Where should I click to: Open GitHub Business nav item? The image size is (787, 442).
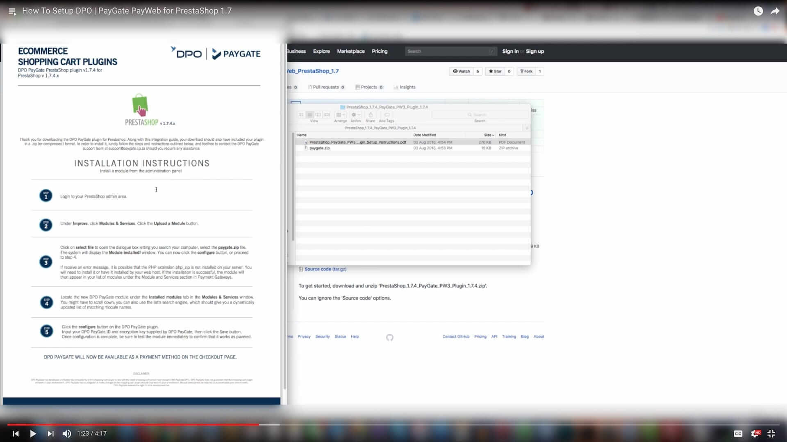click(x=296, y=52)
